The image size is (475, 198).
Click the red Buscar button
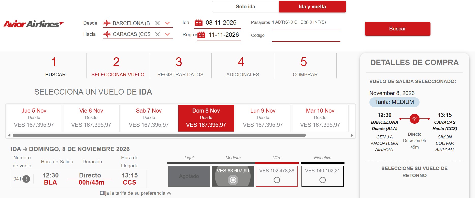click(398, 29)
